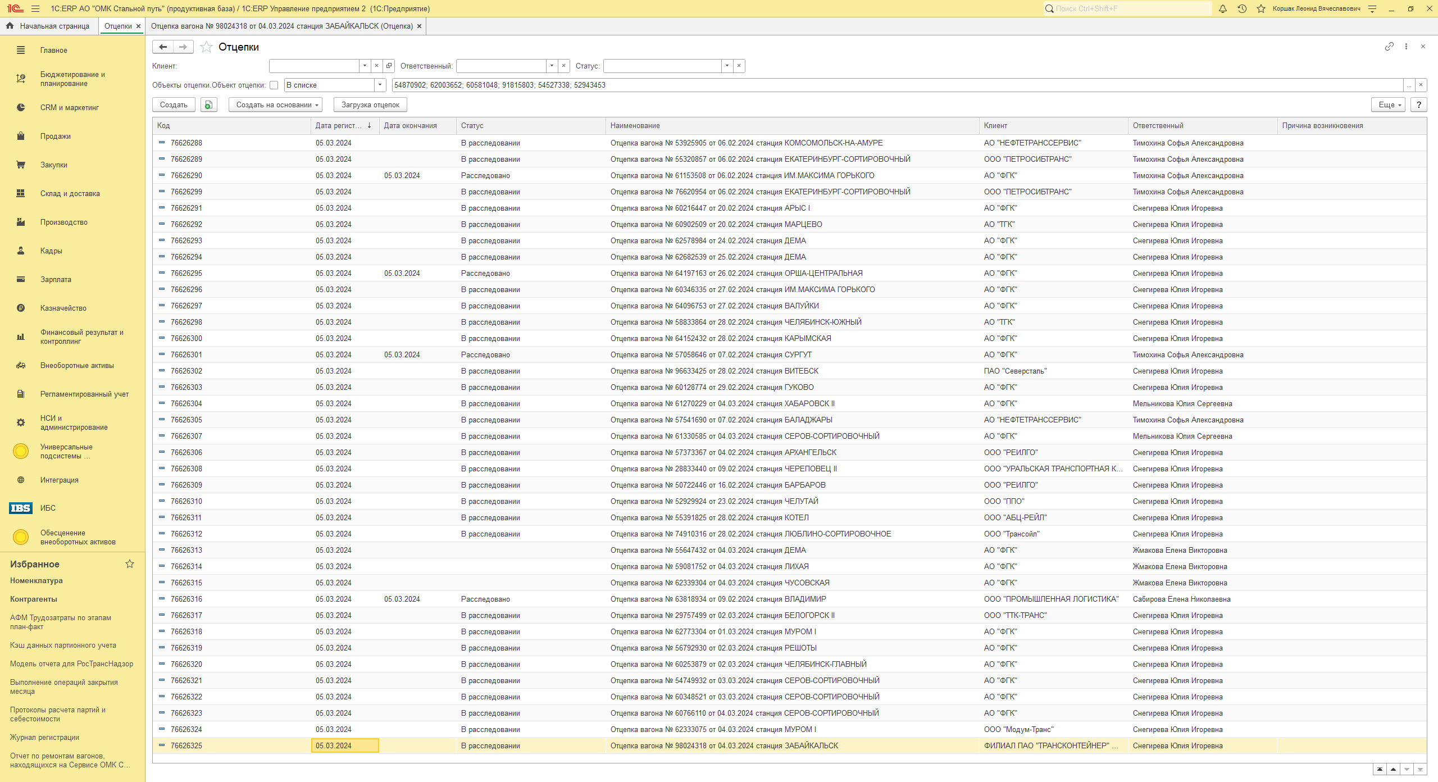Click Наименование column header
Image resolution: width=1438 pixels, height=782 pixels.
pos(792,125)
